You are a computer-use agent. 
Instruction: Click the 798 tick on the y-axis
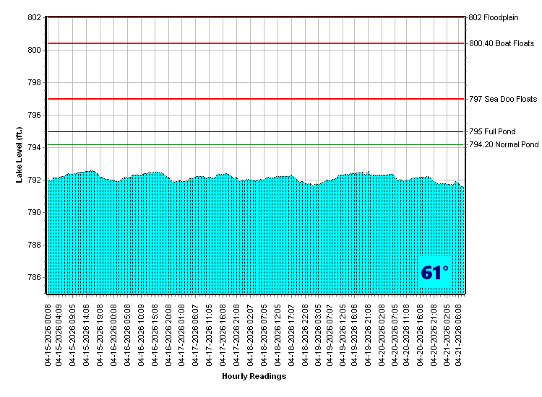(x=35, y=83)
